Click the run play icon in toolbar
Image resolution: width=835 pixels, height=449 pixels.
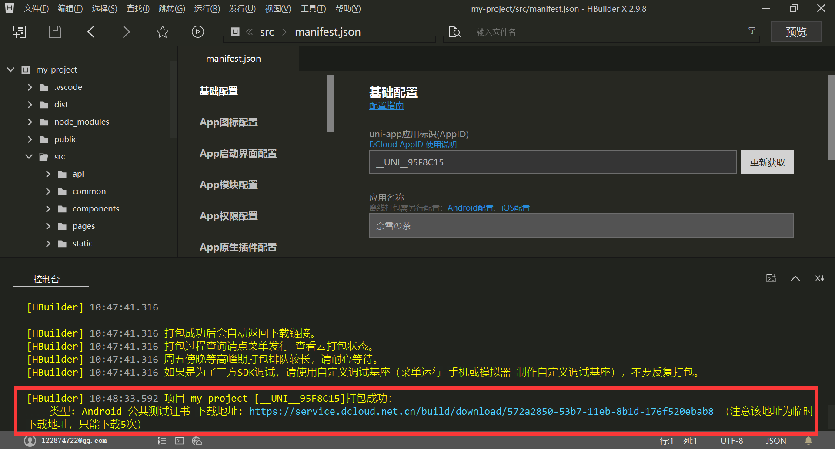(198, 32)
